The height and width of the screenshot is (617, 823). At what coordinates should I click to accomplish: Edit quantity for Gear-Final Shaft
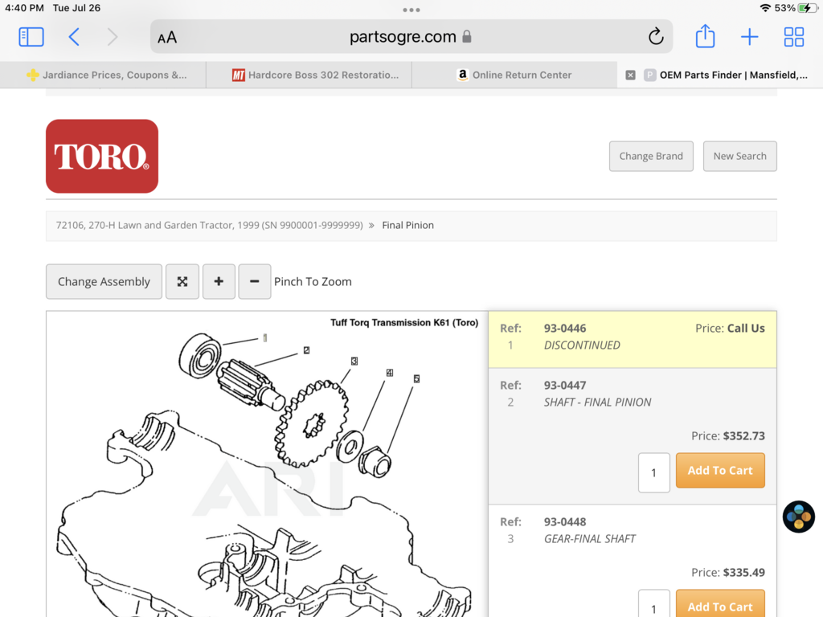[654, 604]
